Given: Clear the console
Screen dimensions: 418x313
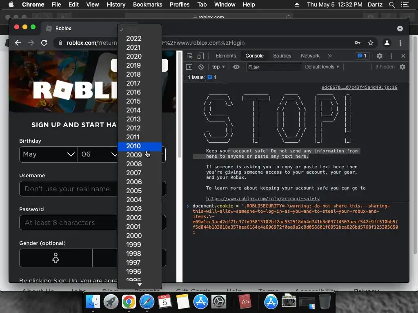Looking at the screenshot, I should click(x=201, y=67).
